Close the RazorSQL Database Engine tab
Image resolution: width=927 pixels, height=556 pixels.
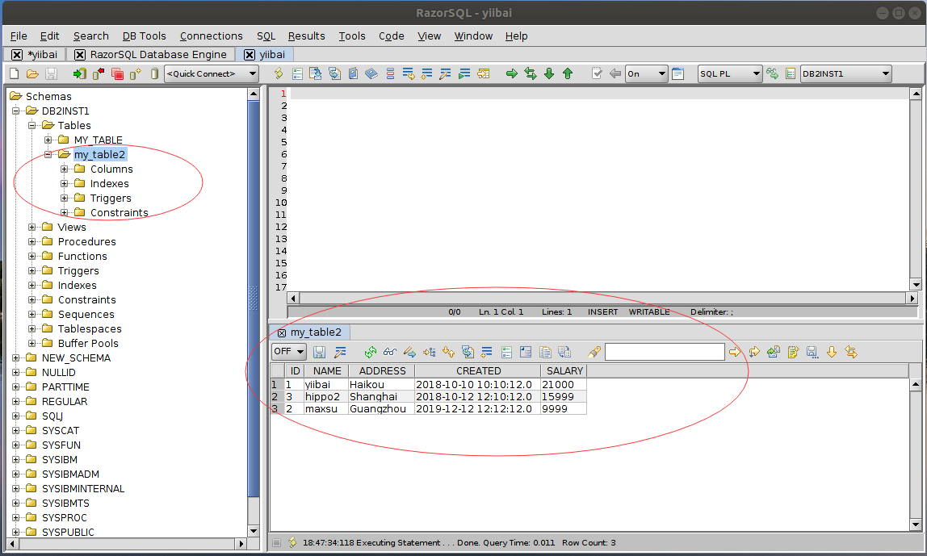coord(80,54)
